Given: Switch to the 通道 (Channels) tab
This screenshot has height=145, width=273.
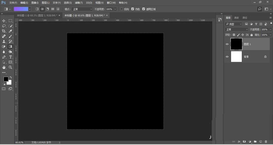Looking at the screenshot, I should (x=236, y=18).
